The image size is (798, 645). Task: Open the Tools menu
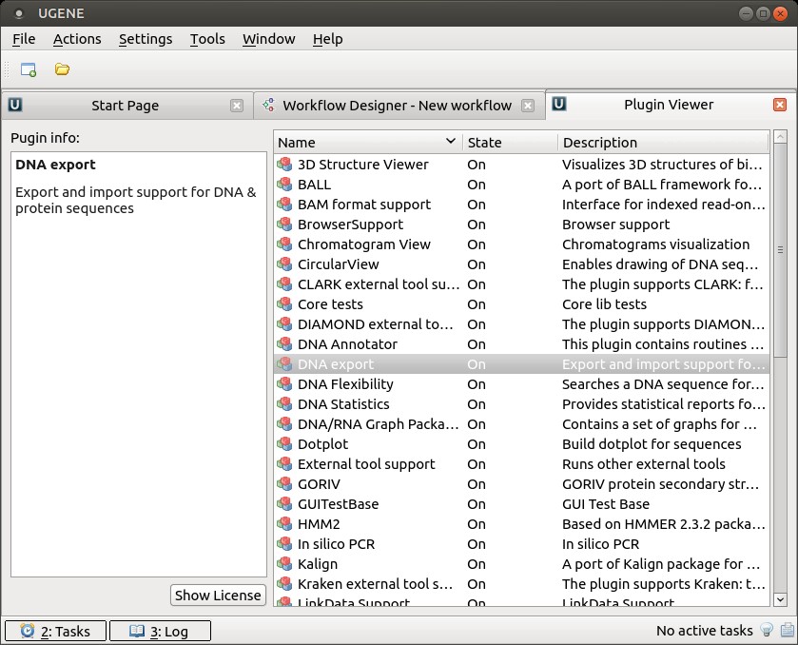pos(207,39)
